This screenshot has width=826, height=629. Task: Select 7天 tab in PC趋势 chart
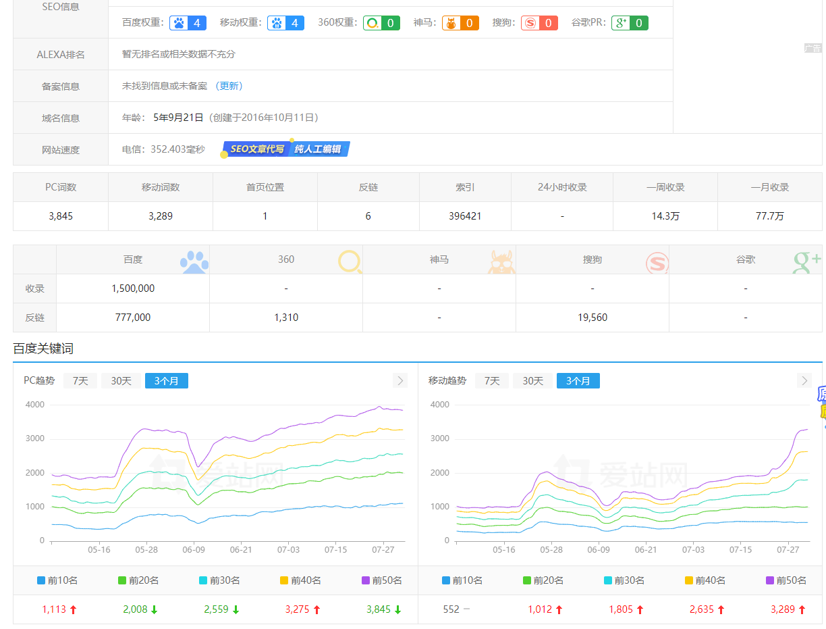[x=80, y=381]
